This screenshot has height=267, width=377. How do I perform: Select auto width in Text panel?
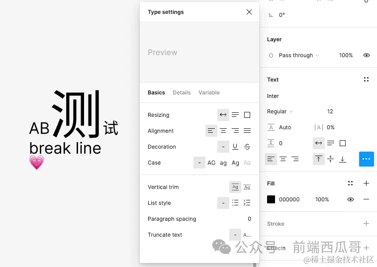coord(319,143)
